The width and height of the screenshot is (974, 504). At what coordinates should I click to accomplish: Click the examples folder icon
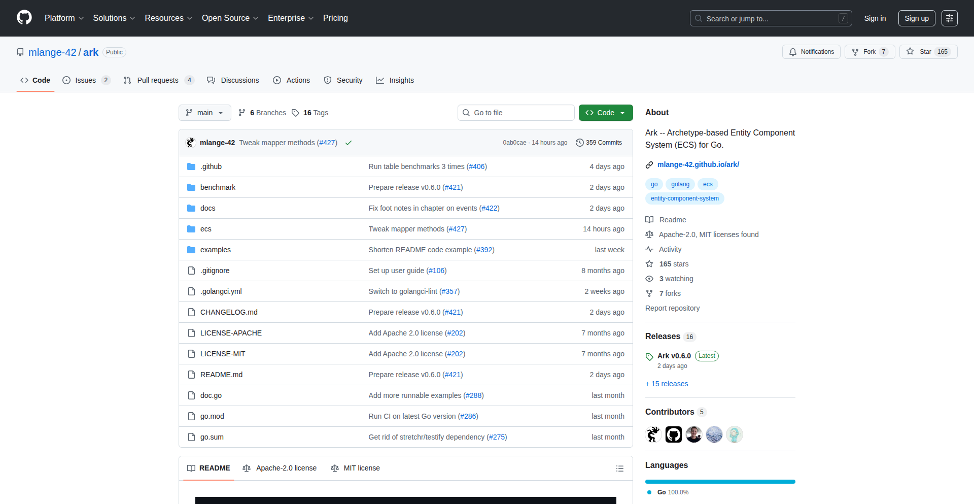191,250
